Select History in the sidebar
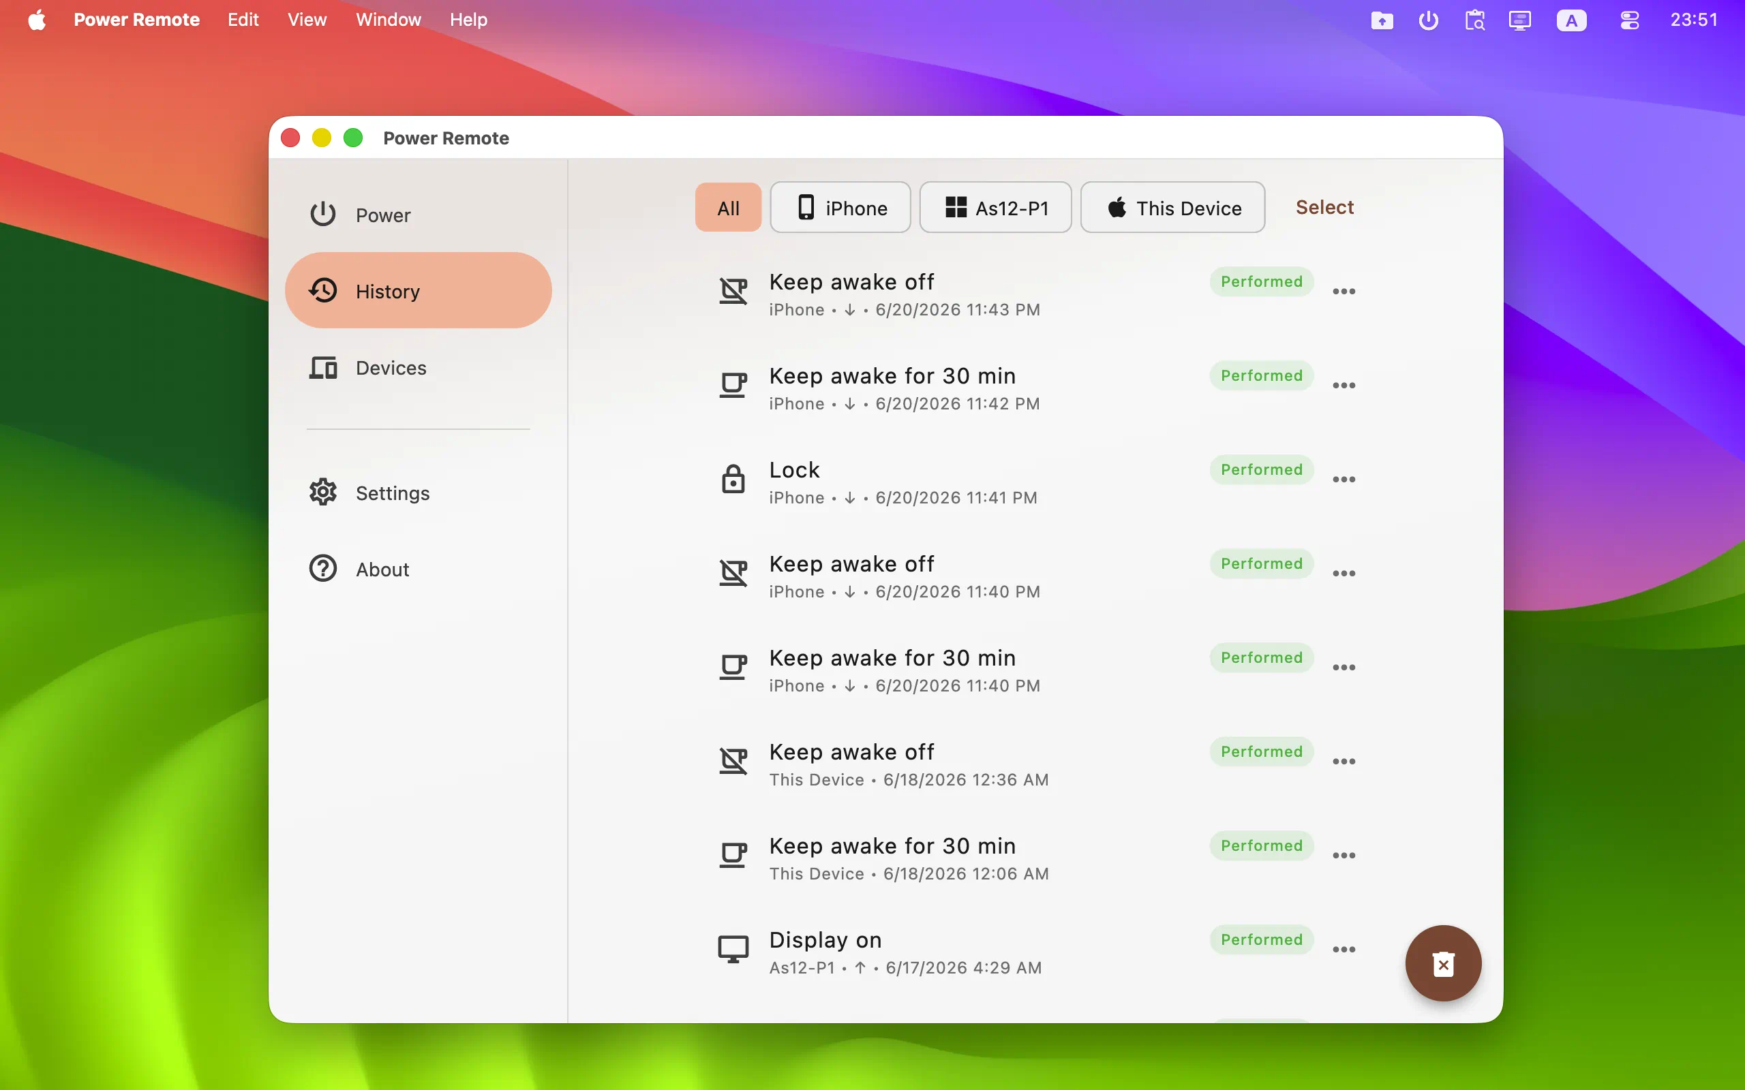 tap(419, 290)
